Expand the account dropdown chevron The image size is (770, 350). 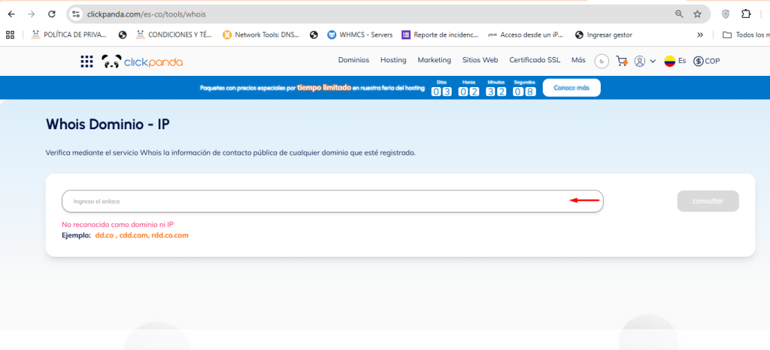point(653,62)
